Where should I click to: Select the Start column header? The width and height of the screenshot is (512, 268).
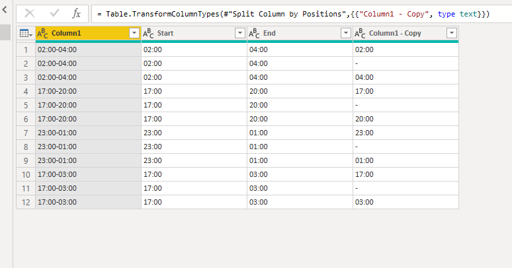pyautogui.click(x=194, y=33)
